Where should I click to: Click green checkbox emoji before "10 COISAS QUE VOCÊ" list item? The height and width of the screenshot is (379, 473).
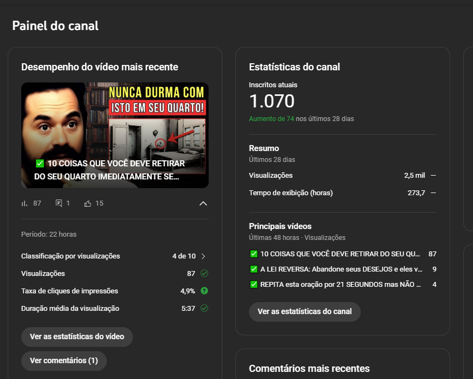point(254,254)
